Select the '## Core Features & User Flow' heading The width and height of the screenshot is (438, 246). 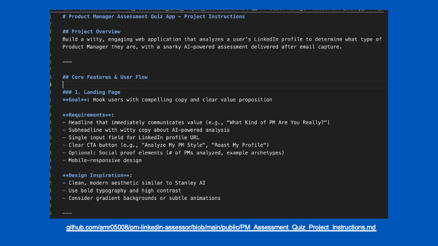click(105, 77)
